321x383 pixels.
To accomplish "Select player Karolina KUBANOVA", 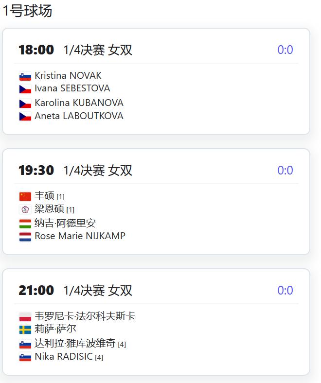I will click(x=79, y=103).
